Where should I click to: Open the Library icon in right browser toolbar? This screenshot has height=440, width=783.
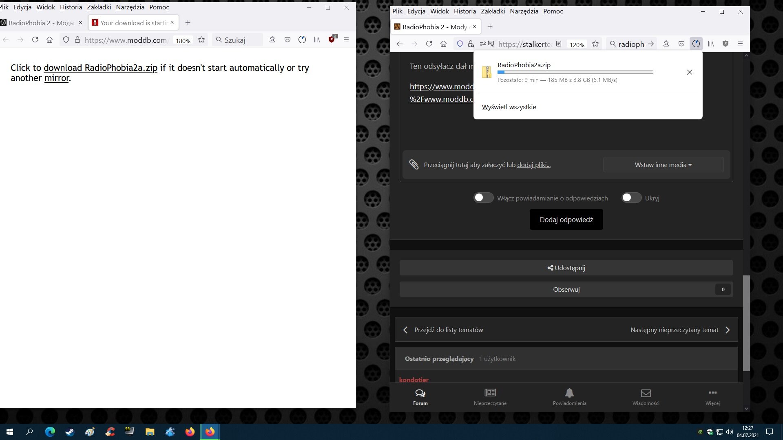tap(711, 44)
